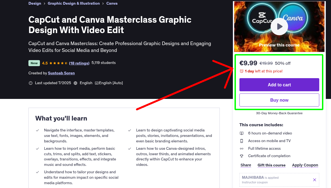Click checkmark beside 'Understand how to tailor'

click(37, 172)
